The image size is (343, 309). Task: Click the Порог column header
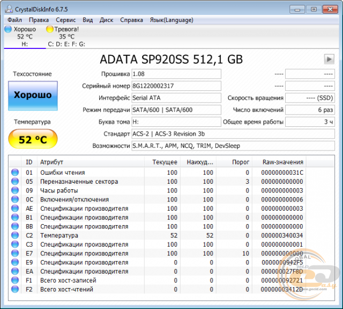[234, 162]
